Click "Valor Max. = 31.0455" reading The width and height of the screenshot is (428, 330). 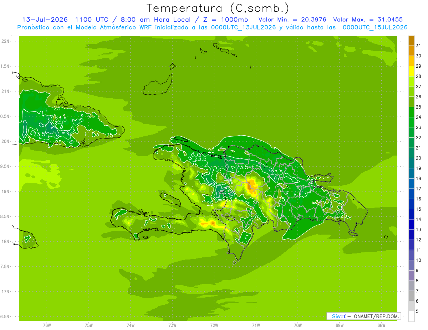tap(368, 20)
